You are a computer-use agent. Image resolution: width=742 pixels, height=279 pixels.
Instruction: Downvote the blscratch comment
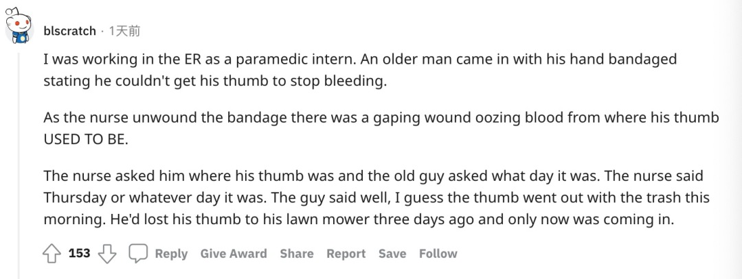[x=106, y=254]
